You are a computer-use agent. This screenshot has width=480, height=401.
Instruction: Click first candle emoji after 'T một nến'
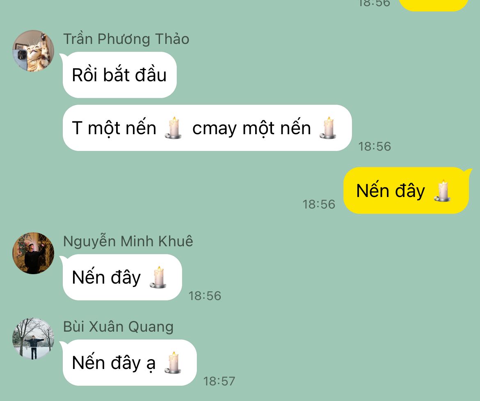[x=173, y=128]
